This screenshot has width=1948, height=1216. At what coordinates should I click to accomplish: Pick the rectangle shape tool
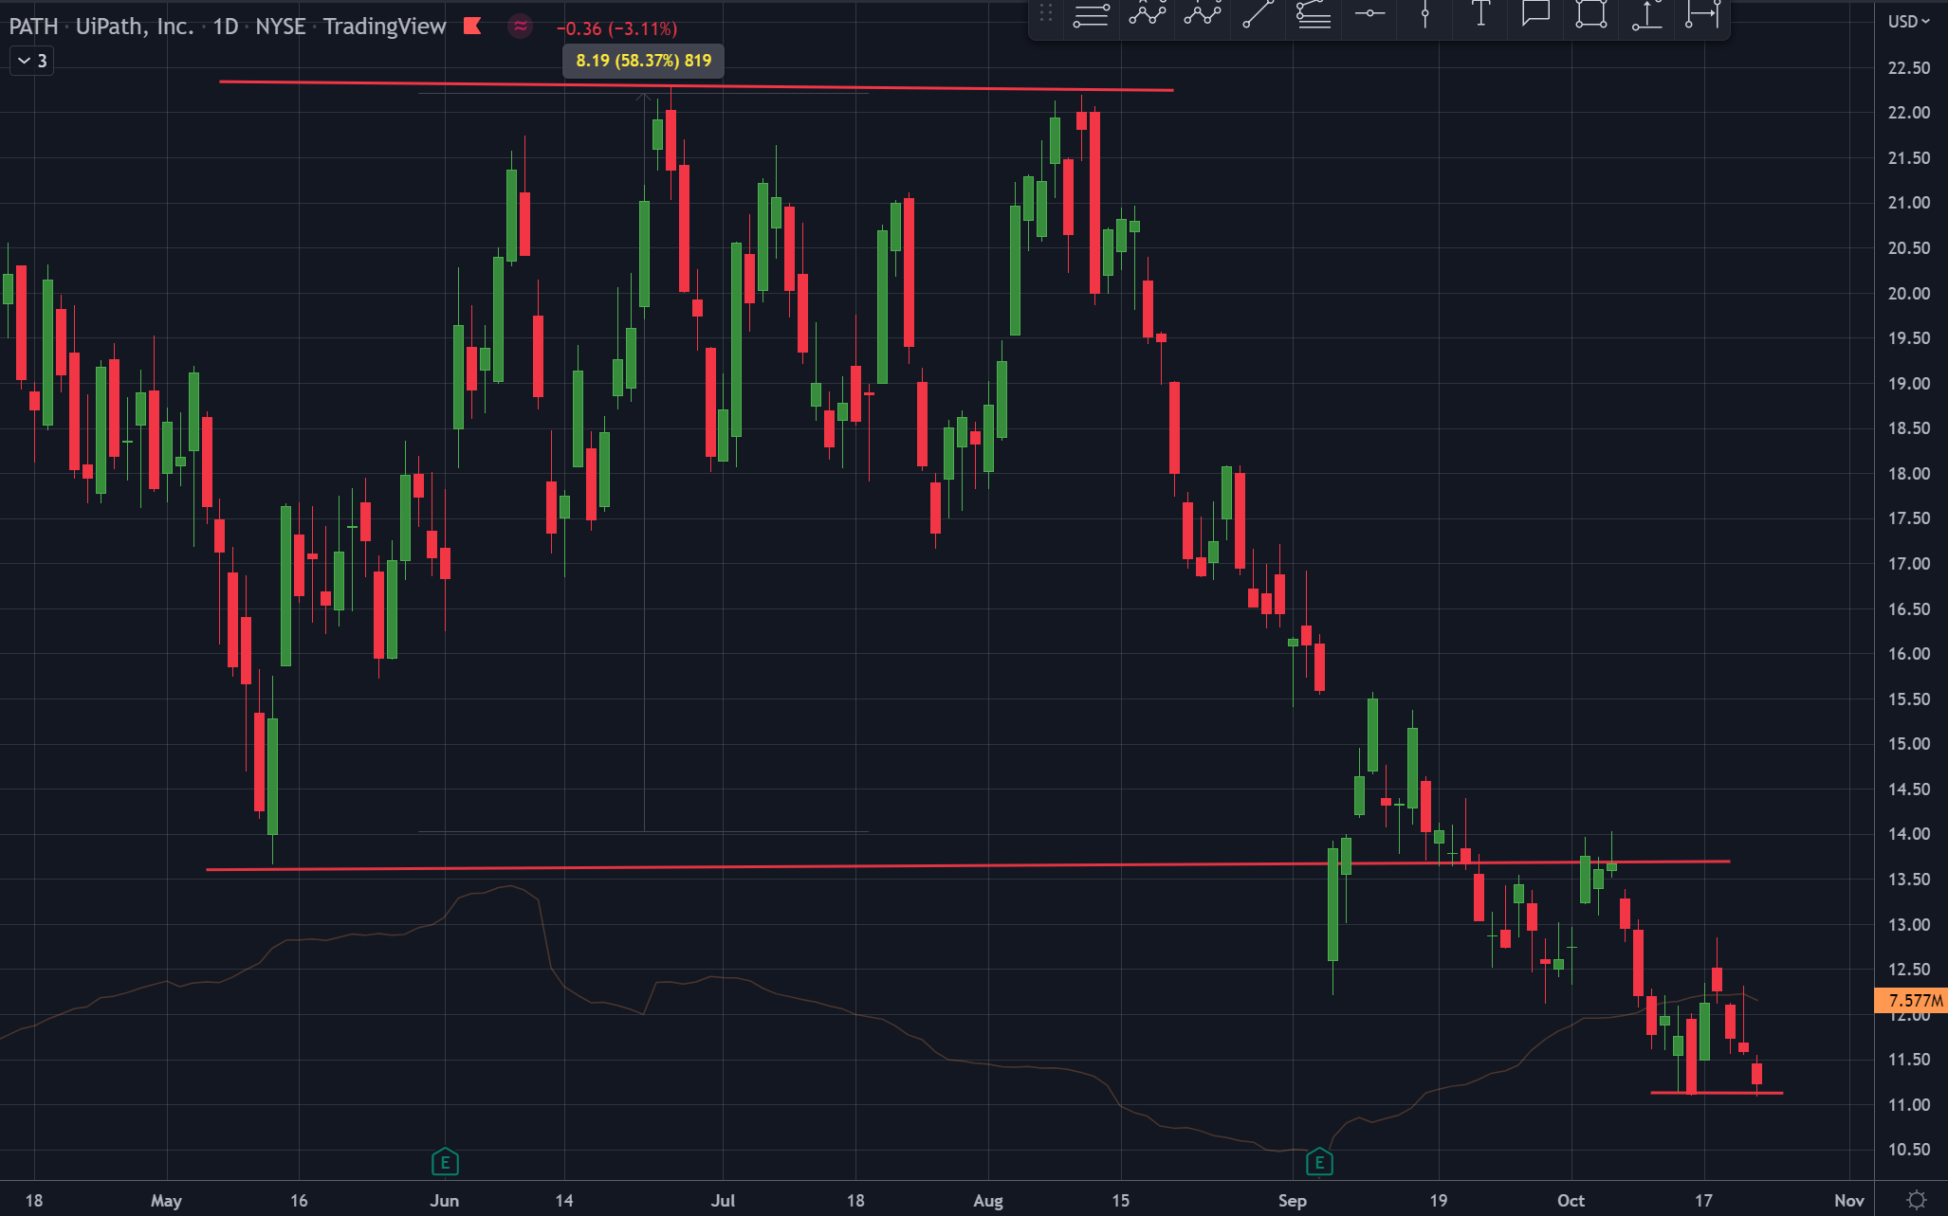[1591, 14]
